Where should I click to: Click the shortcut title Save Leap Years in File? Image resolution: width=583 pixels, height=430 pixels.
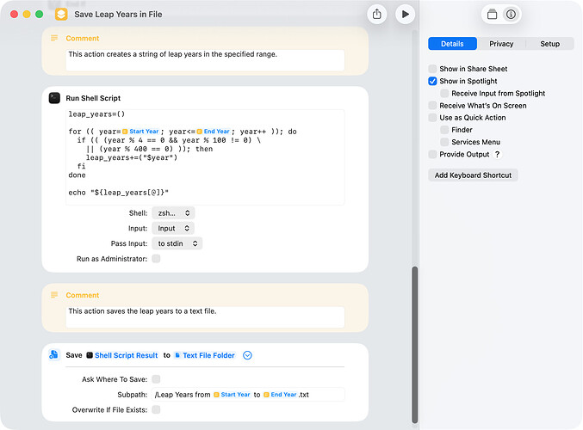118,14
